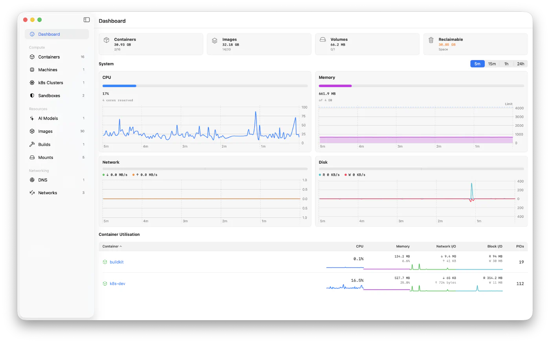Click the PIDs value 112
This screenshot has height=343, width=550.
coord(520,284)
